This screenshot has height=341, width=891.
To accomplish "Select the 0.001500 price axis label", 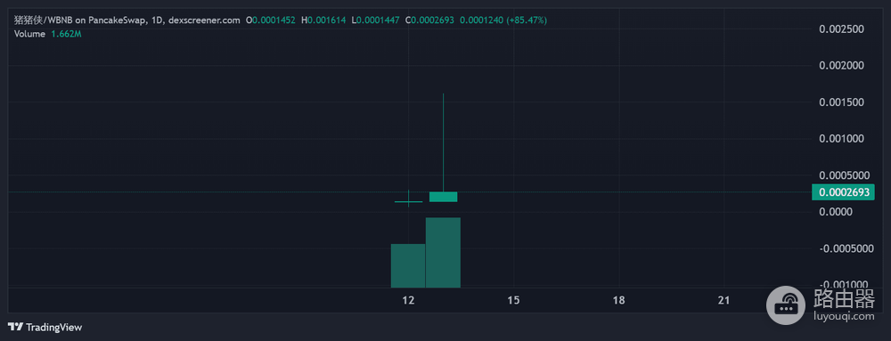I will [x=842, y=102].
